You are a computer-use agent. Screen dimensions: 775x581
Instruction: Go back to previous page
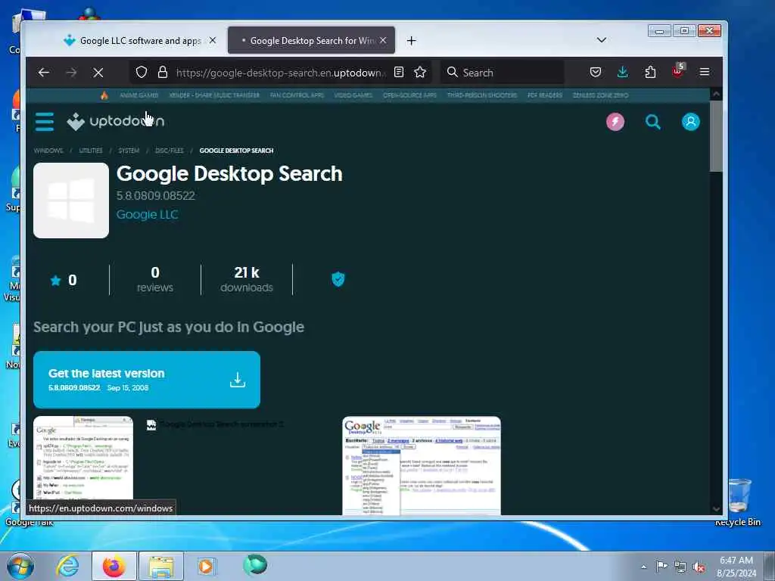43,73
